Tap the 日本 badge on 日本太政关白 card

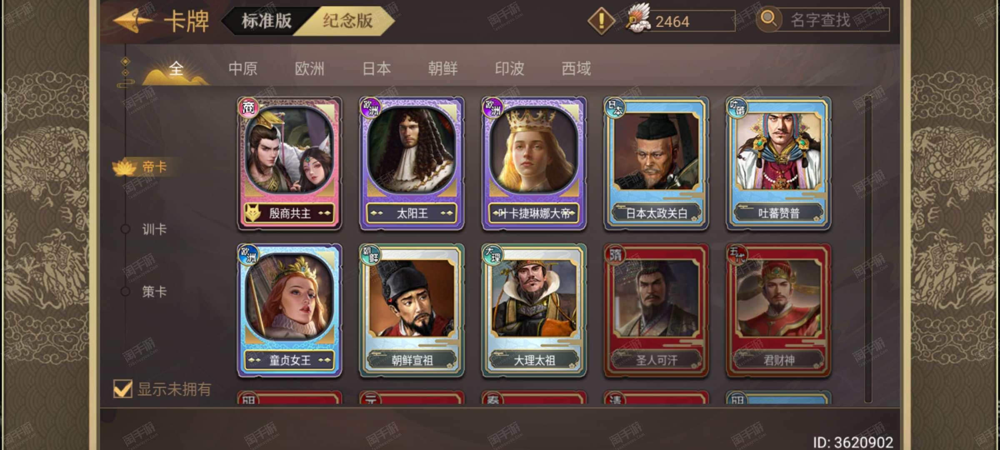point(615,107)
